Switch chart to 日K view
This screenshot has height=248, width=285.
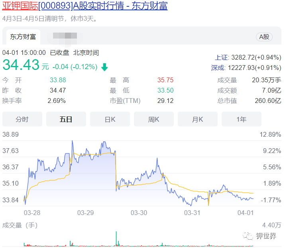(110, 119)
